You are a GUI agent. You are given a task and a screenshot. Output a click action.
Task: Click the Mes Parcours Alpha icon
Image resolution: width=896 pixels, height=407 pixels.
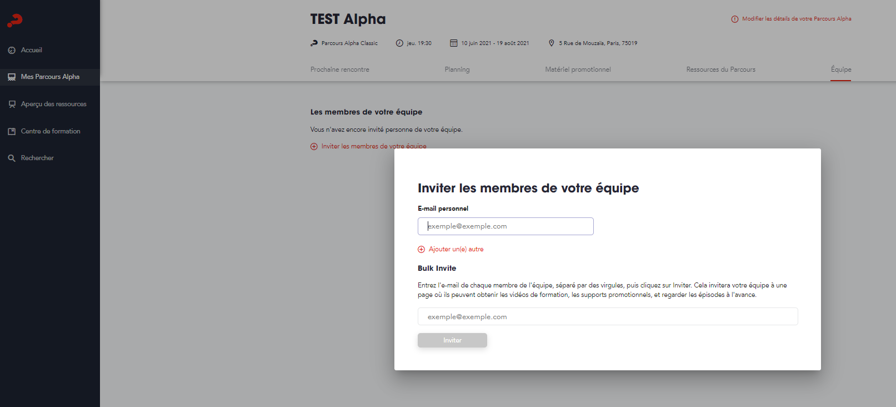click(12, 77)
